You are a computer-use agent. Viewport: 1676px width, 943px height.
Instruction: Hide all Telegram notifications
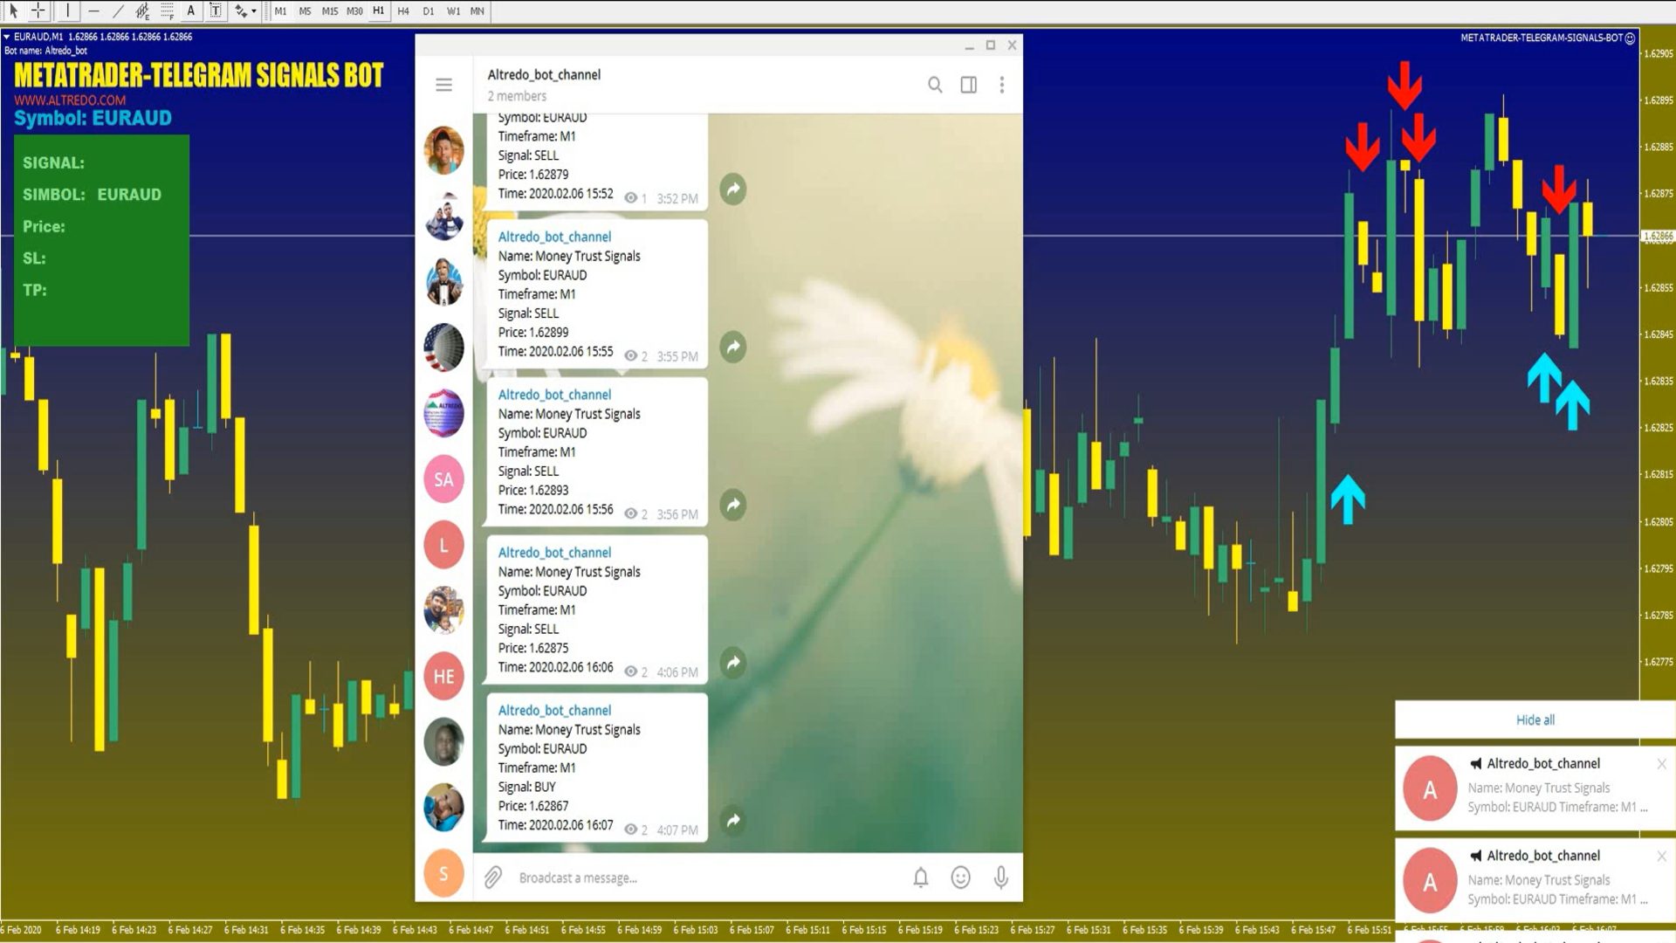pos(1535,719)
